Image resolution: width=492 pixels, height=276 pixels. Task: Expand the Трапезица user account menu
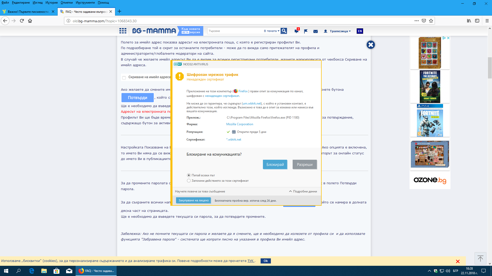coord(337,31)
